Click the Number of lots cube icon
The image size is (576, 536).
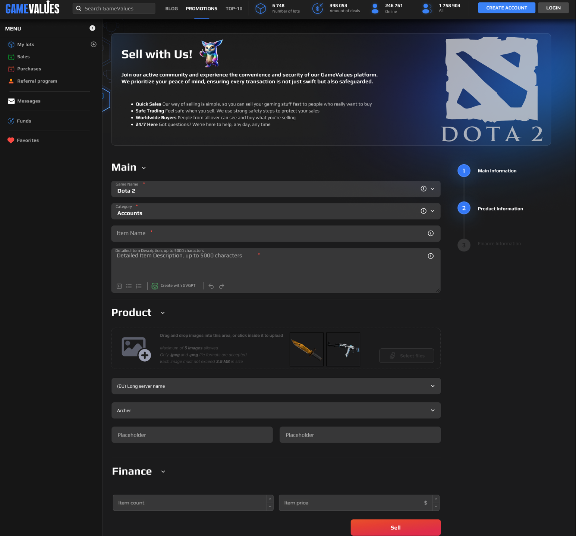[x=261, y=8]
